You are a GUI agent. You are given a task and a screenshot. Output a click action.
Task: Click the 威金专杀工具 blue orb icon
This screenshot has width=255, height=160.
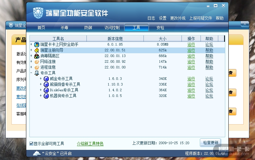(46, 79)
